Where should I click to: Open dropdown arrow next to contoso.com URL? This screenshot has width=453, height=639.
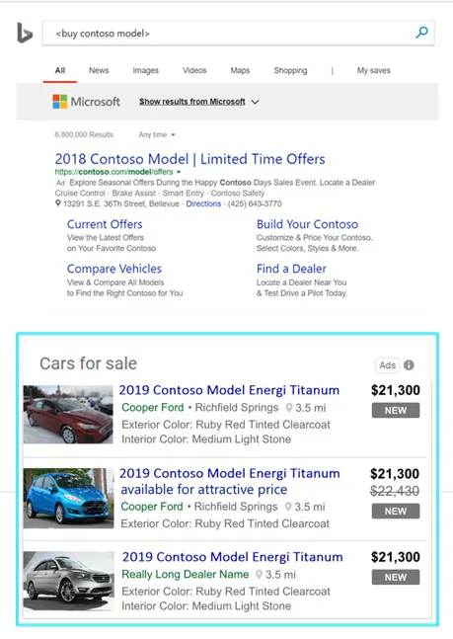tap(179, 172)
